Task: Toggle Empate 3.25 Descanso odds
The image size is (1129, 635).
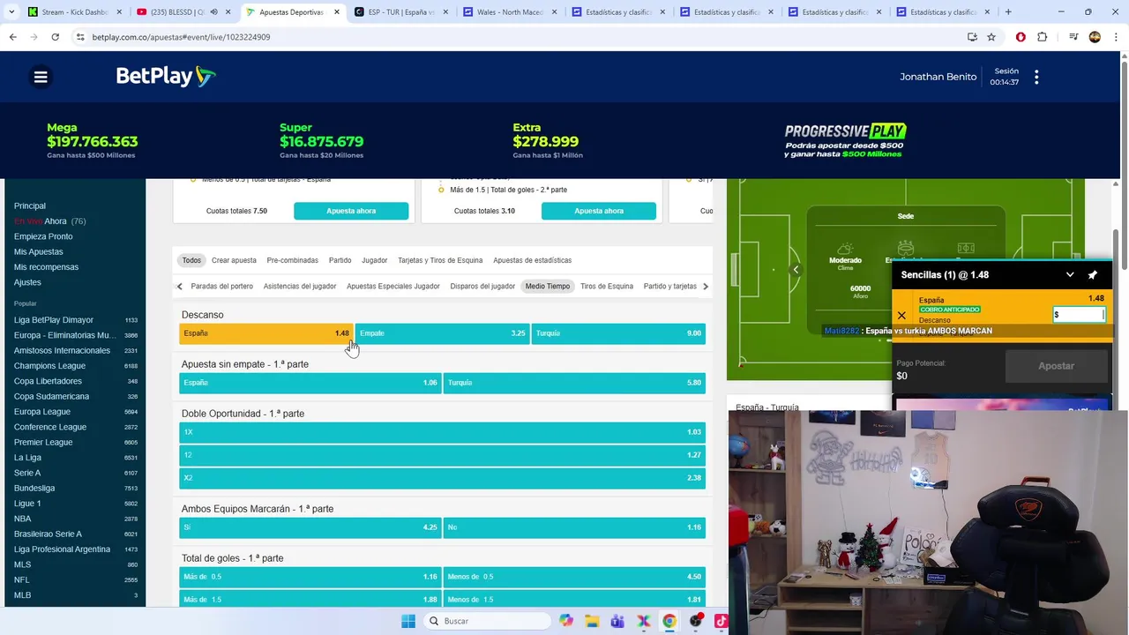Action: tap(442, 333)
